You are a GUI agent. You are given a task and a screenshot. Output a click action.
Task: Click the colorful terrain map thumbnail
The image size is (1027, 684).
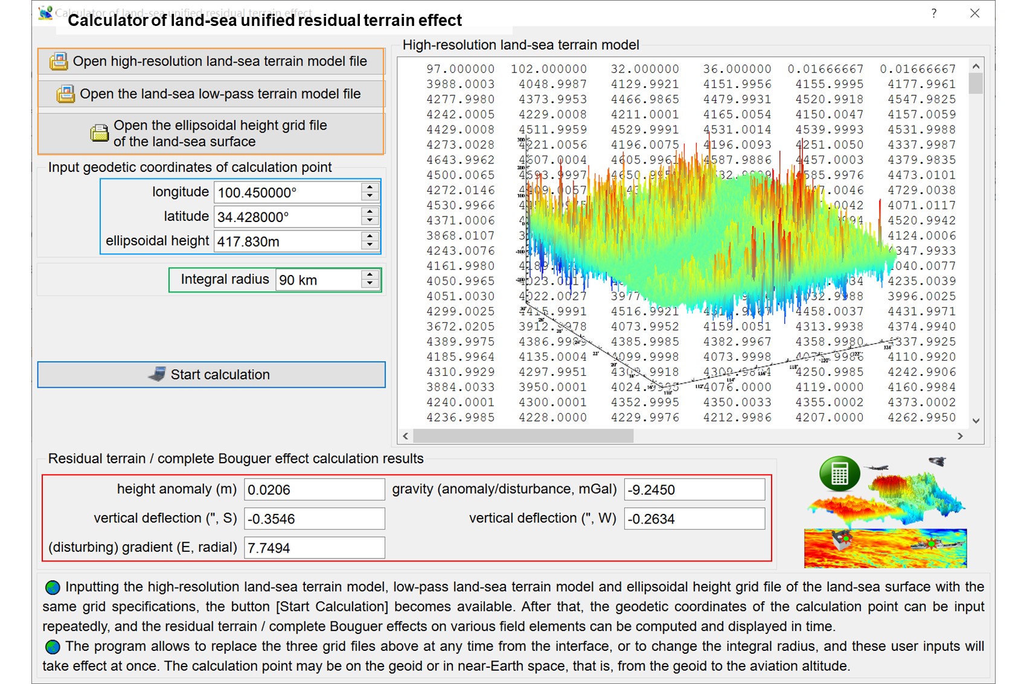tap(885, 548)
